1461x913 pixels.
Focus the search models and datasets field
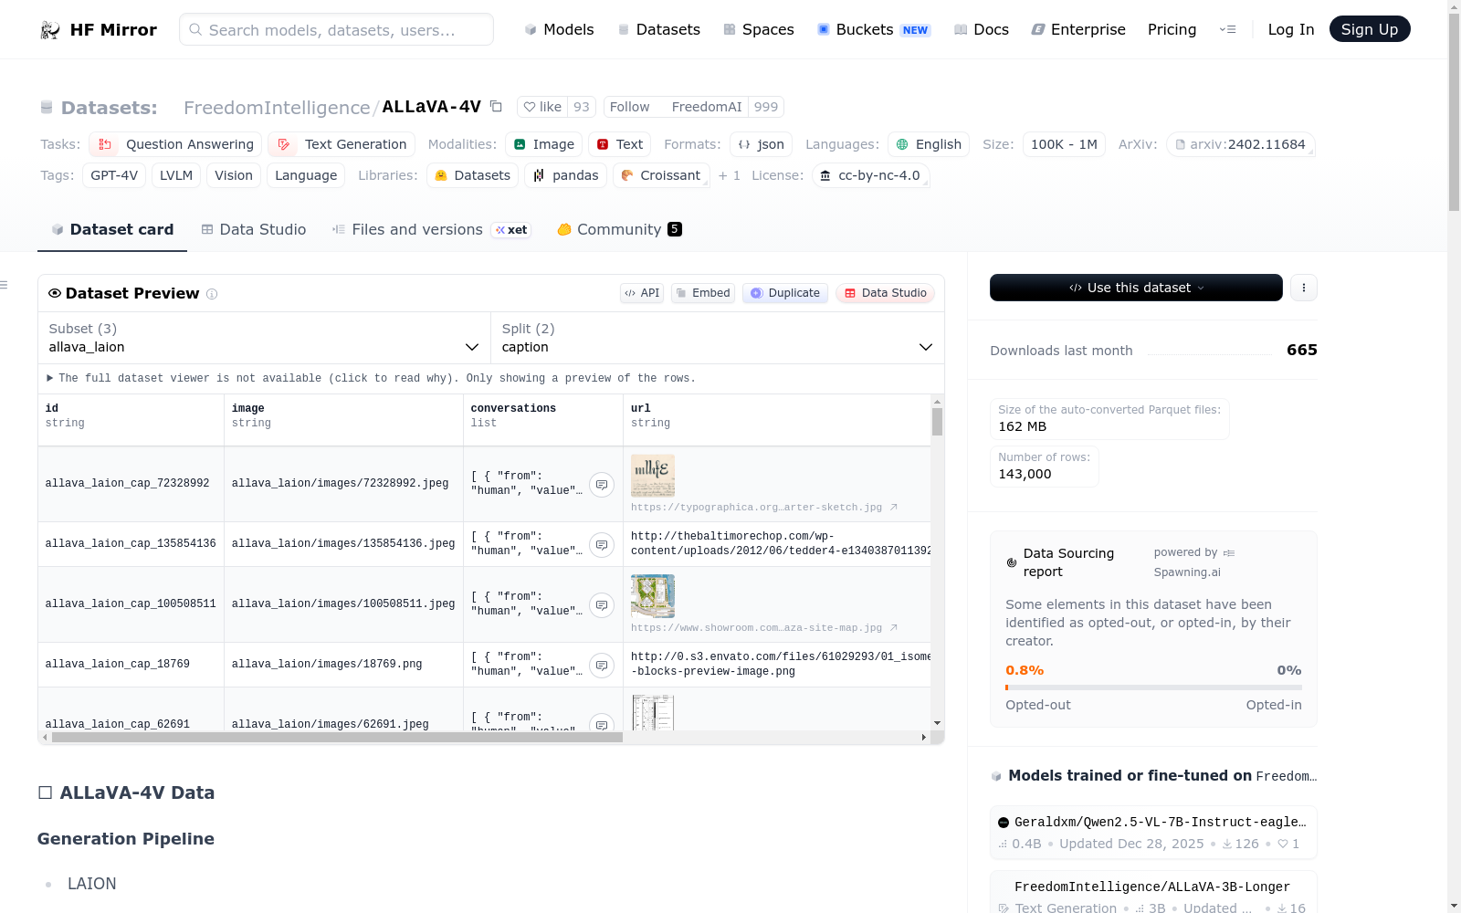336,29
